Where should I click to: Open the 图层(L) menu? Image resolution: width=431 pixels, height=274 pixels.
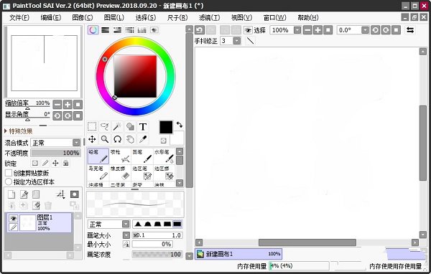coord(114,17)
